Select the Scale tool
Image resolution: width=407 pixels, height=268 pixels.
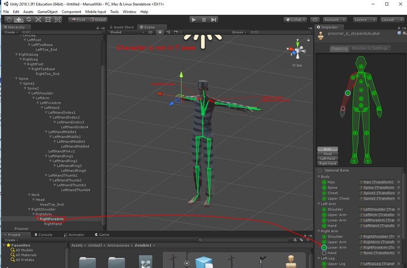(x=38, y=19)
